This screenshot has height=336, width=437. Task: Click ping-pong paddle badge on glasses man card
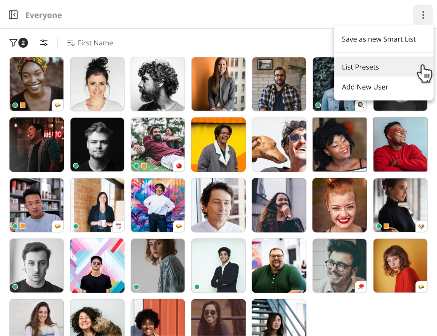pos(361,287)
